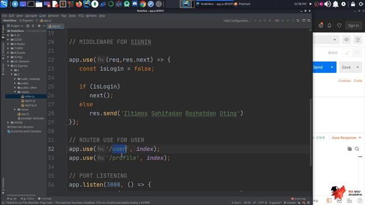This screenshot has width=365, height=205.
Task: Open Postman environment selector dropdown
Action: coord(326,40)
